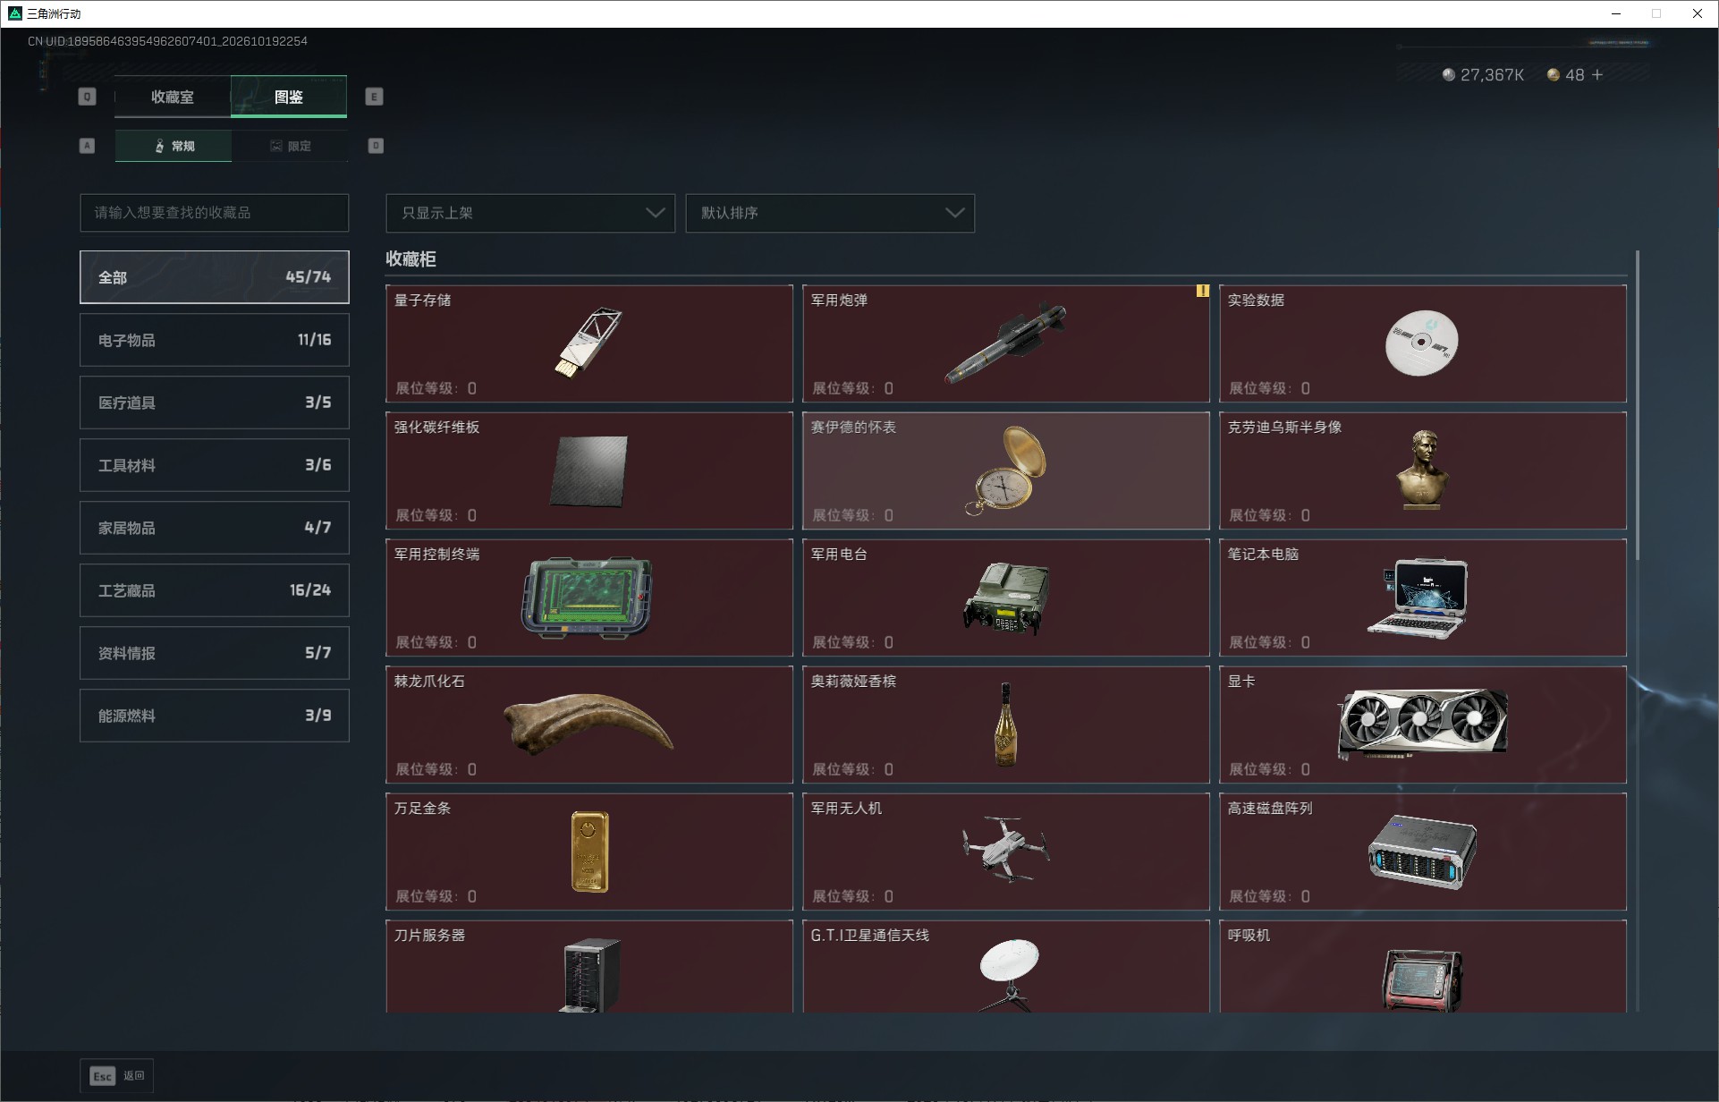Click the 军用控制终端 terminal image
1719x1102 pixels.
click(x=587, y=598)
